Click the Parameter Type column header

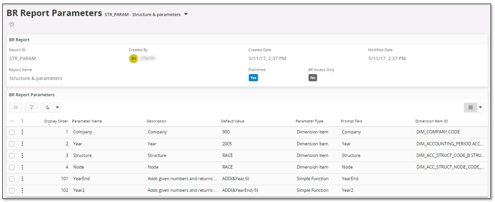coord(309,121)
